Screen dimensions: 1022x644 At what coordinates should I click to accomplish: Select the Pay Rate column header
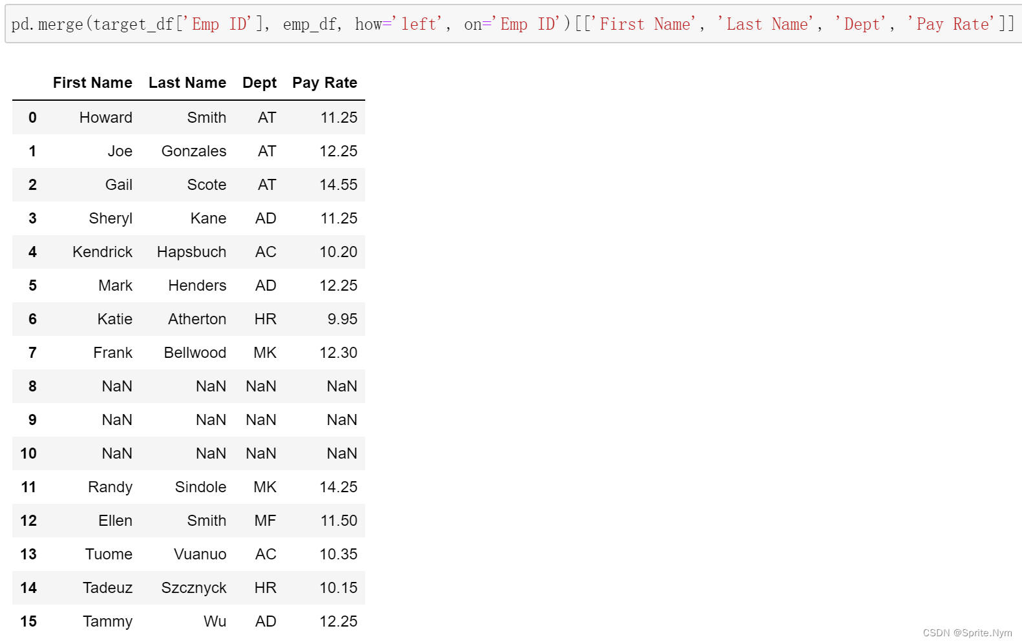pyautogui.click(x=325, y=83)
